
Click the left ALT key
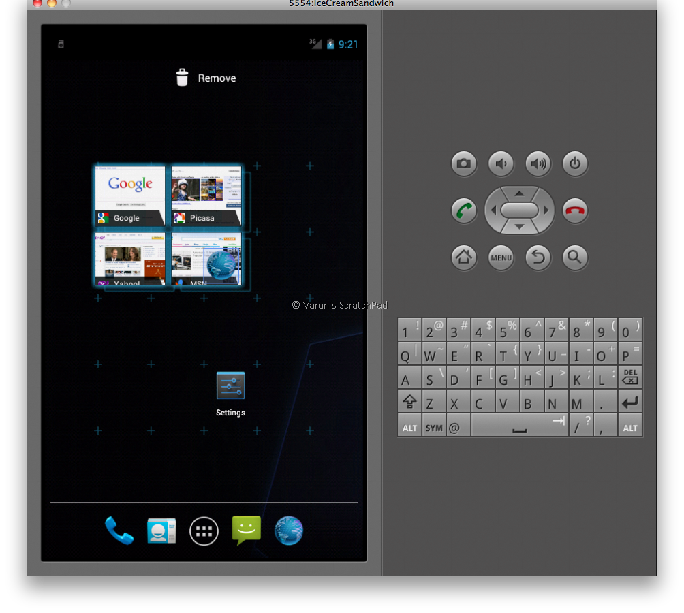(x=409, y=425)
